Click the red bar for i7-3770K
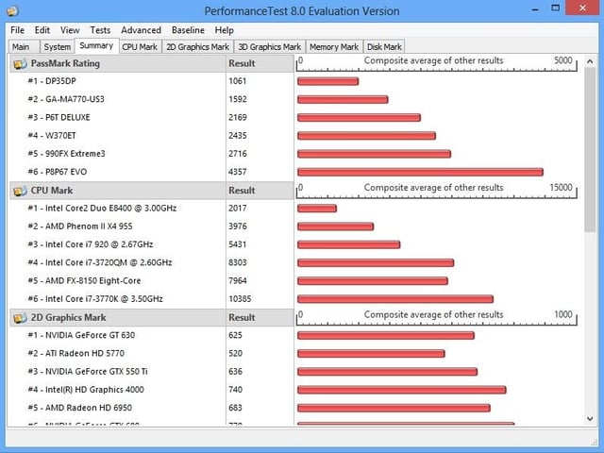Viewport: 604px width, 453px height. (x=395, y=299)
